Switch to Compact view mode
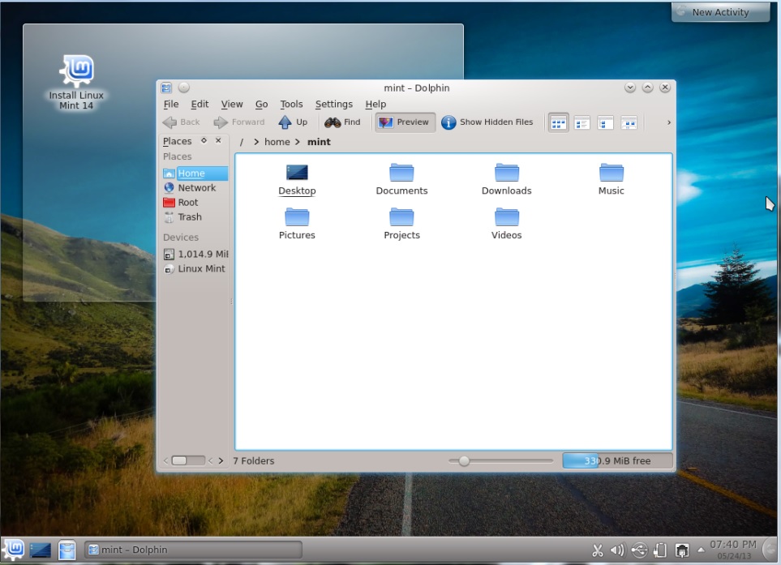 [581, 122]
